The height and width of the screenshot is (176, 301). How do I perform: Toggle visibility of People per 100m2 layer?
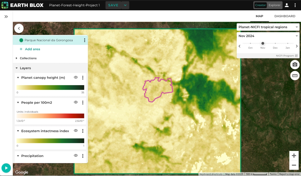point(76,102)
